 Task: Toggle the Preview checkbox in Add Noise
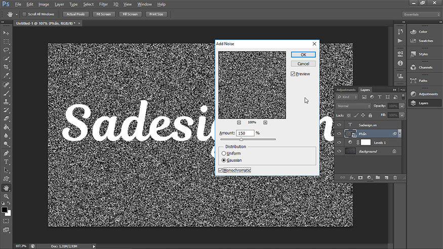click(x=293, y=74)
